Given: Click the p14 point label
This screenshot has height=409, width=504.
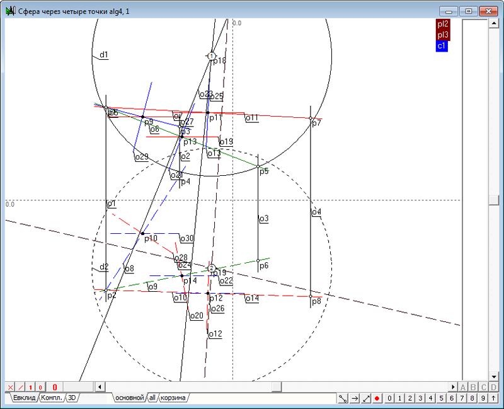Looking at the screenshot, I should click(x=190, y=280).
